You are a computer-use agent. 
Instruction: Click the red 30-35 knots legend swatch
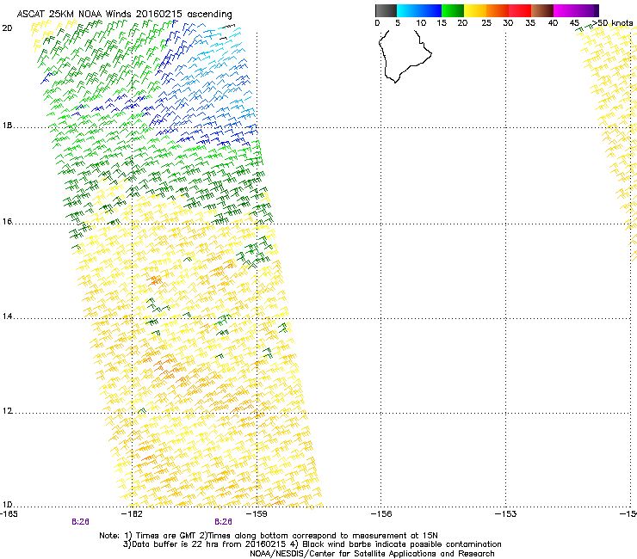(520, 10)
